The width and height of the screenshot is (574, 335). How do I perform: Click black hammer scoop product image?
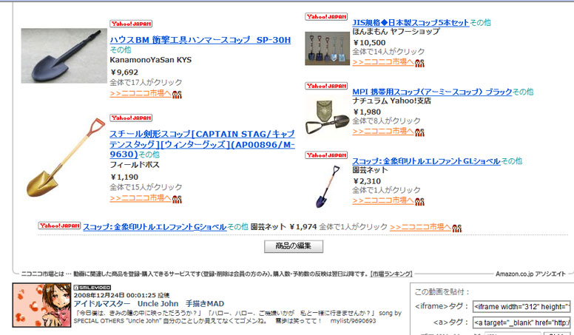point(64,56)
